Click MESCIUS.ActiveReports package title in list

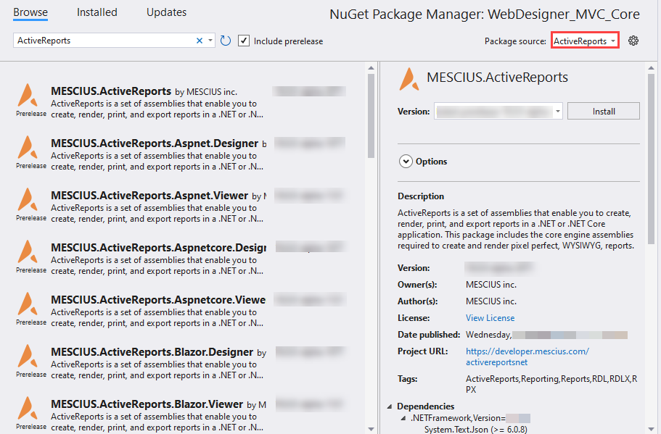111,91
